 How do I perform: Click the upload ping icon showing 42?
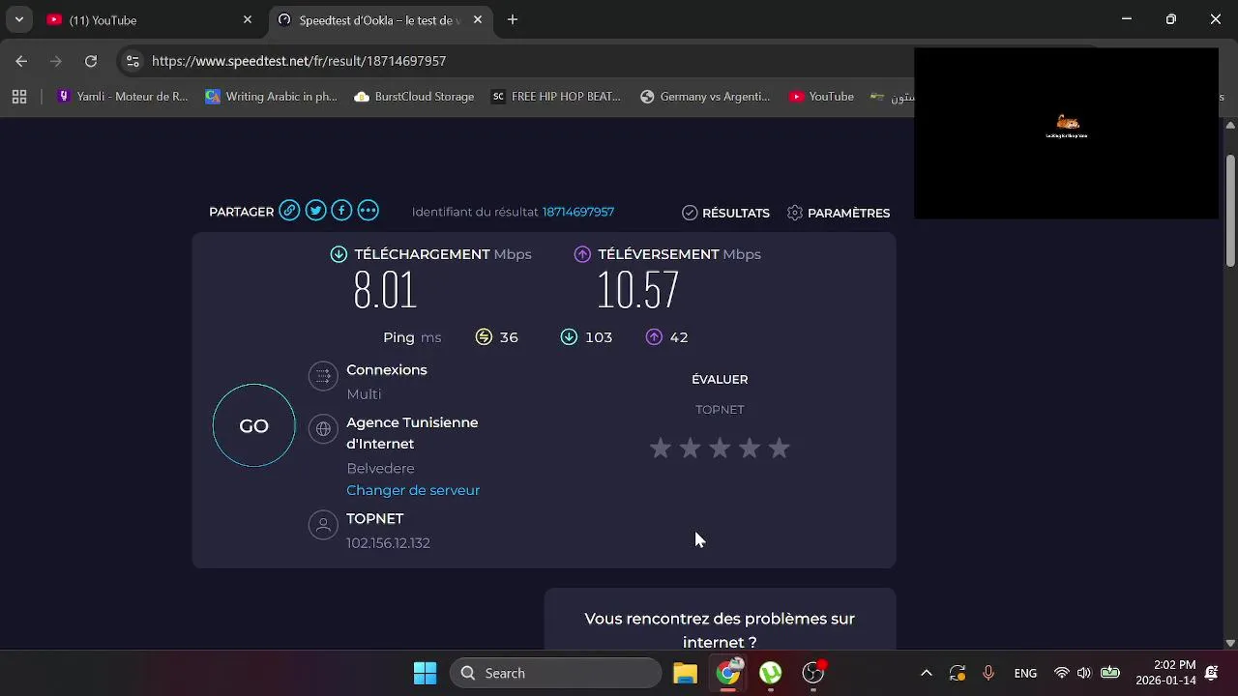pos(654,336)
